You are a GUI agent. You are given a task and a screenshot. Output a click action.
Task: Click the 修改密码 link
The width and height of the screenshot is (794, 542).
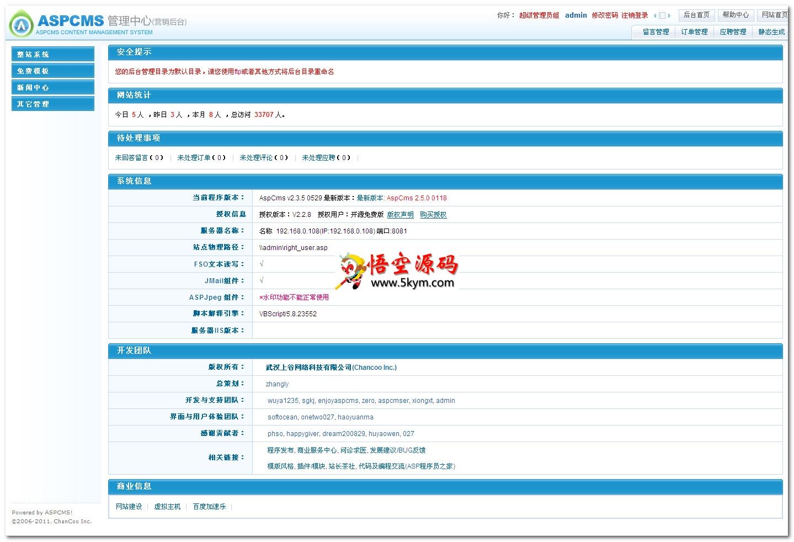[x=605, y=15]
